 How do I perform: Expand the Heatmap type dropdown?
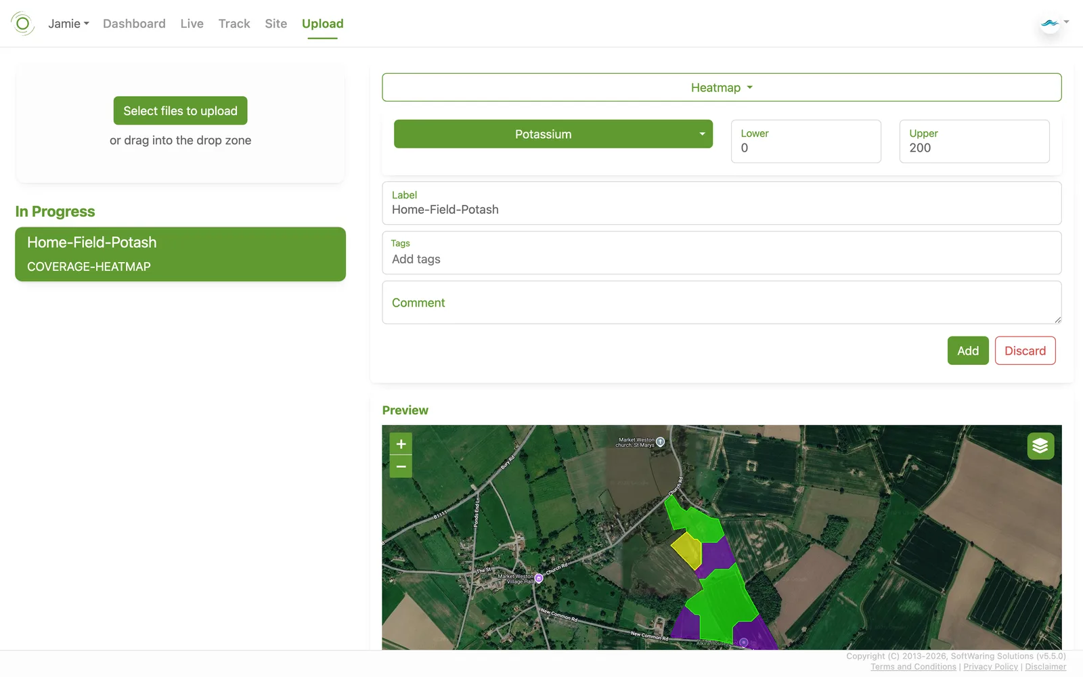[722, 87]
